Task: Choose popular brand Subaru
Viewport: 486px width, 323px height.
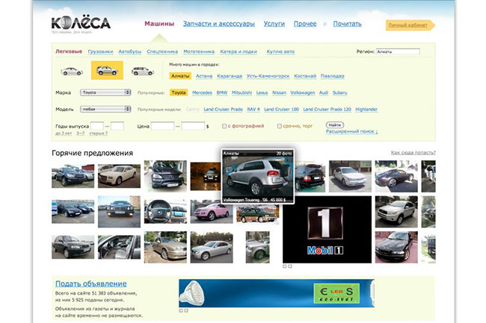Action: pyautogui.click(x=339, y=92)
